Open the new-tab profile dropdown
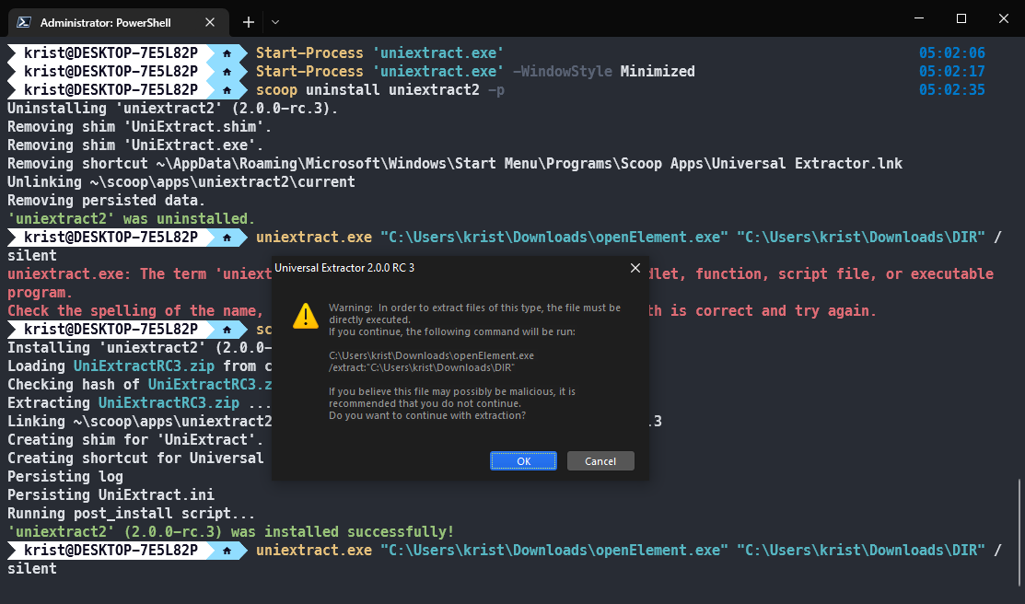This screenshot has height=604, width=1025. (x=275, y=22)
